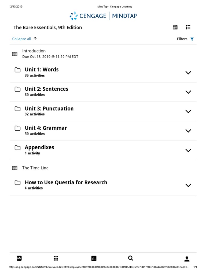This screenshot has height=274, width=206.
Task: Expand Unit 4: Grammar chevron
Action: (x=188, y=131)
